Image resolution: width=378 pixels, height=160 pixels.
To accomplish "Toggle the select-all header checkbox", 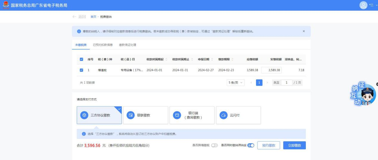I will [82, 59].
